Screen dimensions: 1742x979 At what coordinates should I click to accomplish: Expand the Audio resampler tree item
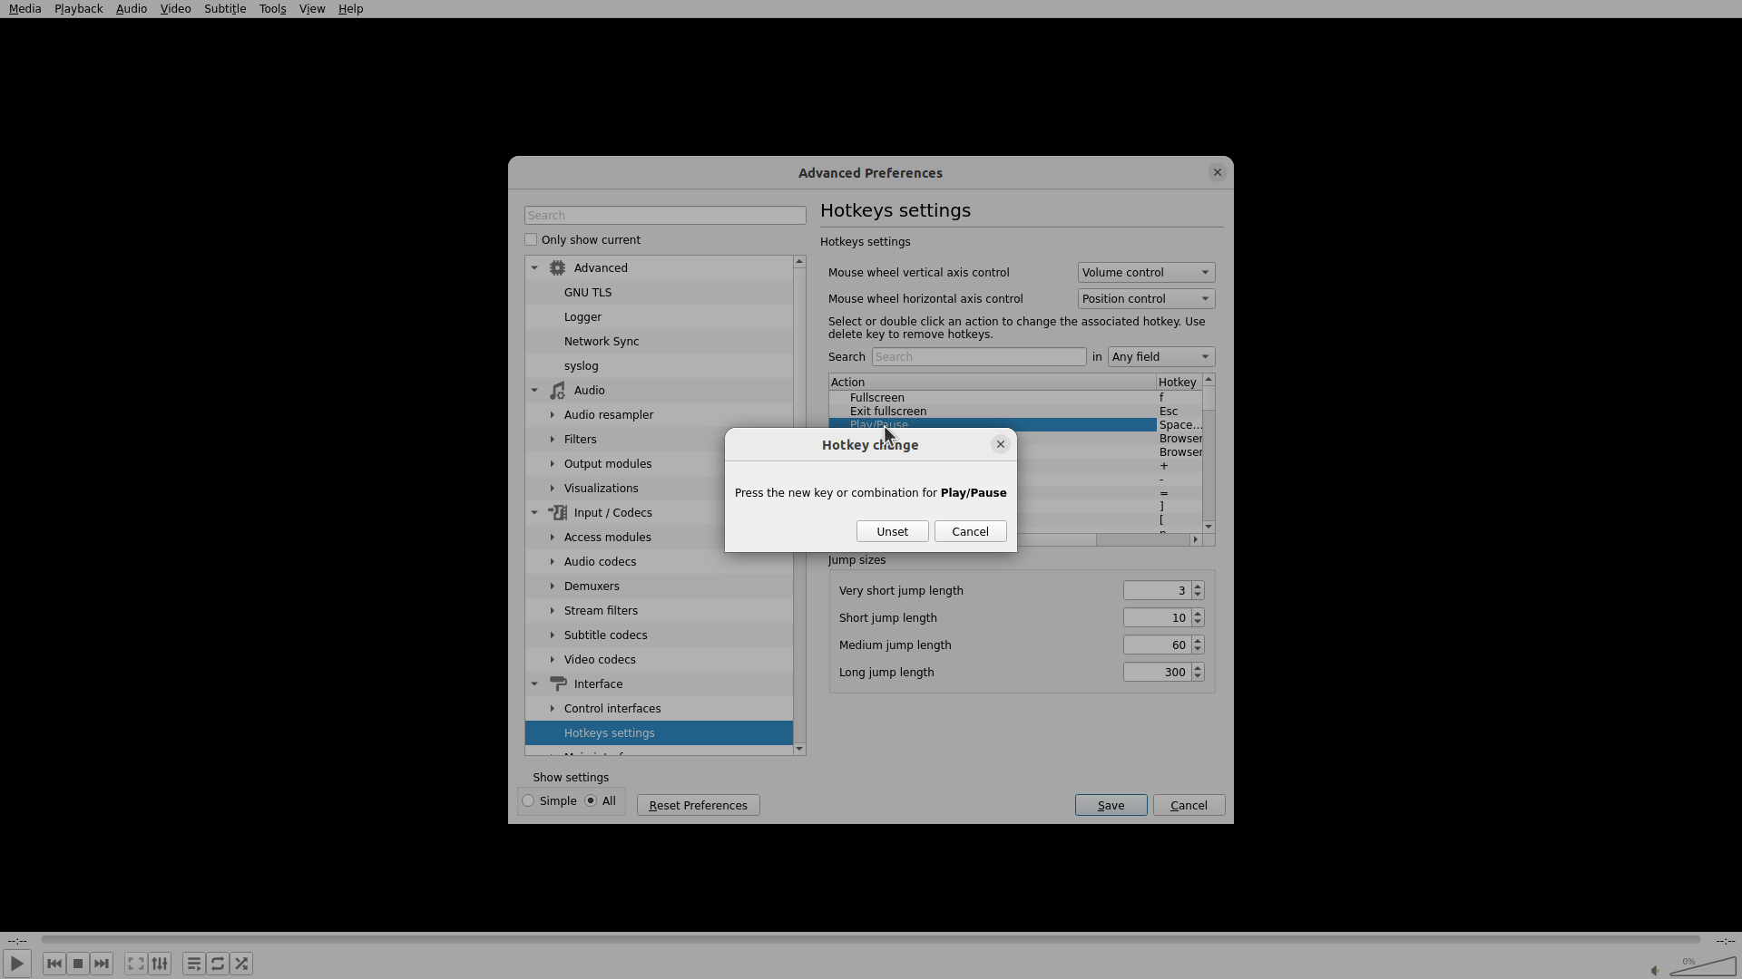pyautogui.click(x=553, y=415)
